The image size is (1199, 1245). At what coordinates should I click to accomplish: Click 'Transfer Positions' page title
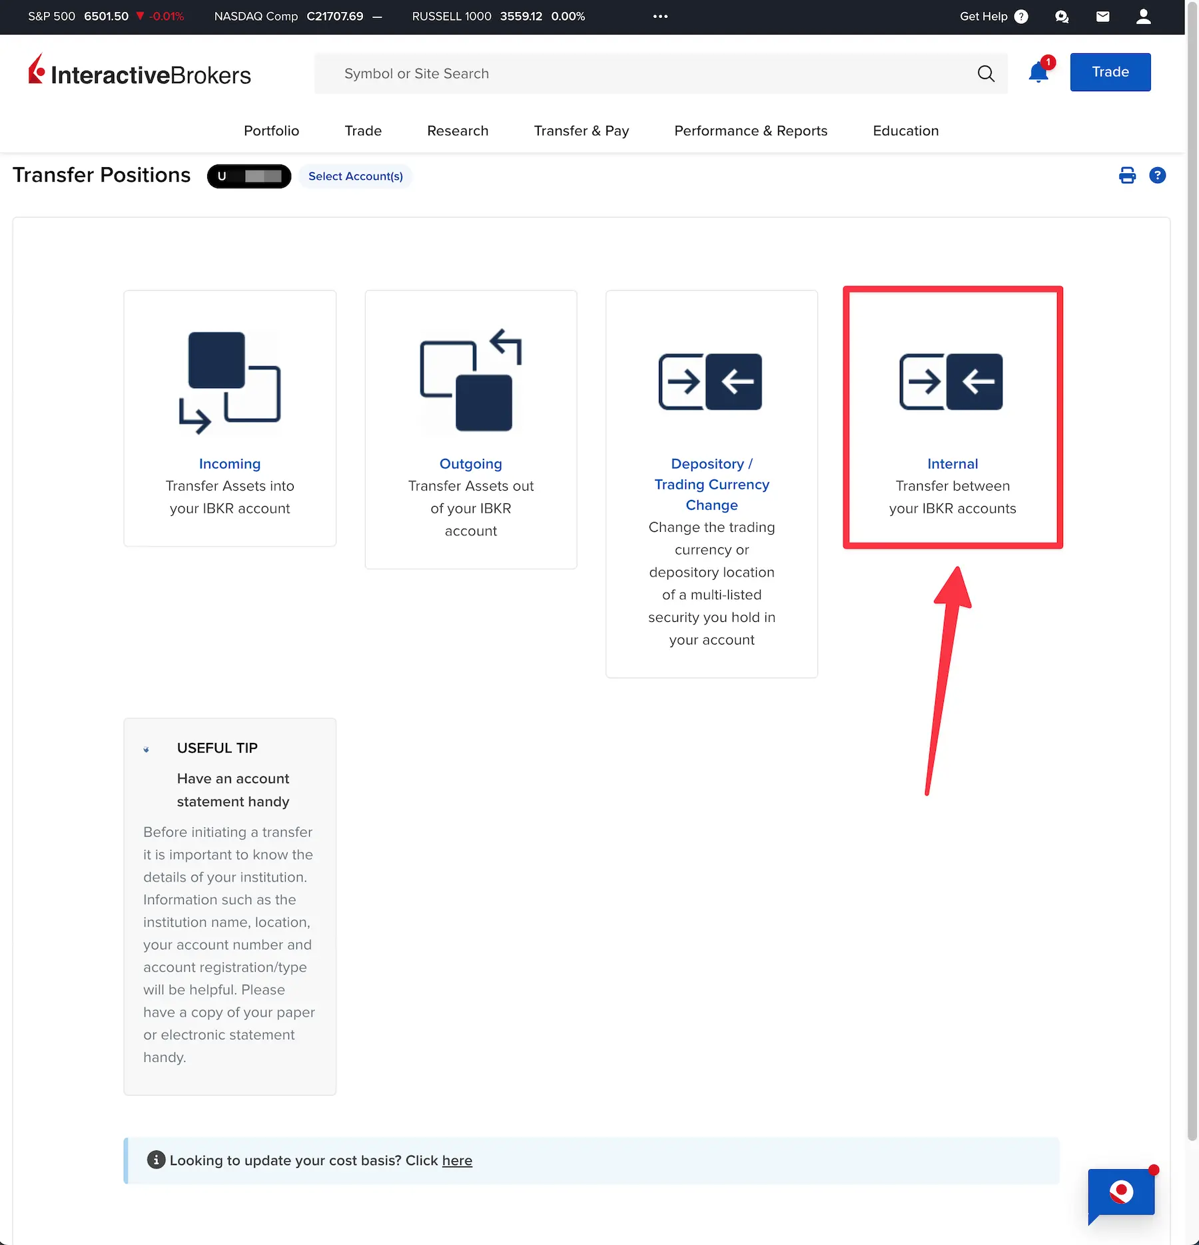pos(102,175)
